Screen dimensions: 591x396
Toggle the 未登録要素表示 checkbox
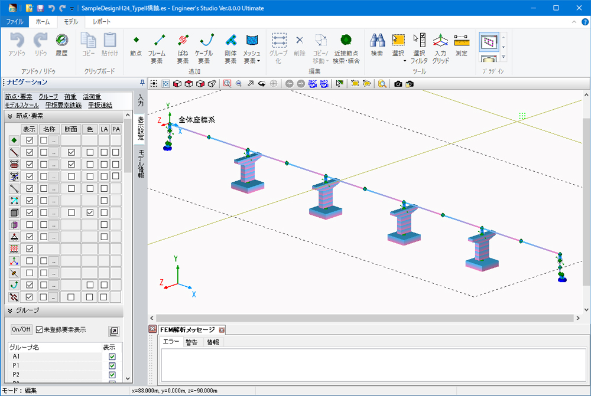40,329
